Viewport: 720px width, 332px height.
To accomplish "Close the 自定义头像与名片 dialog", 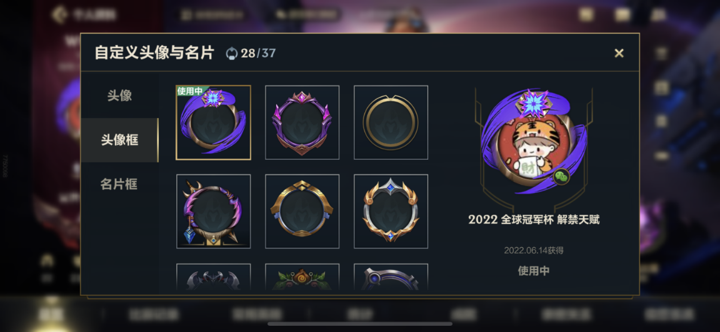I will click(x=619, y=53).
